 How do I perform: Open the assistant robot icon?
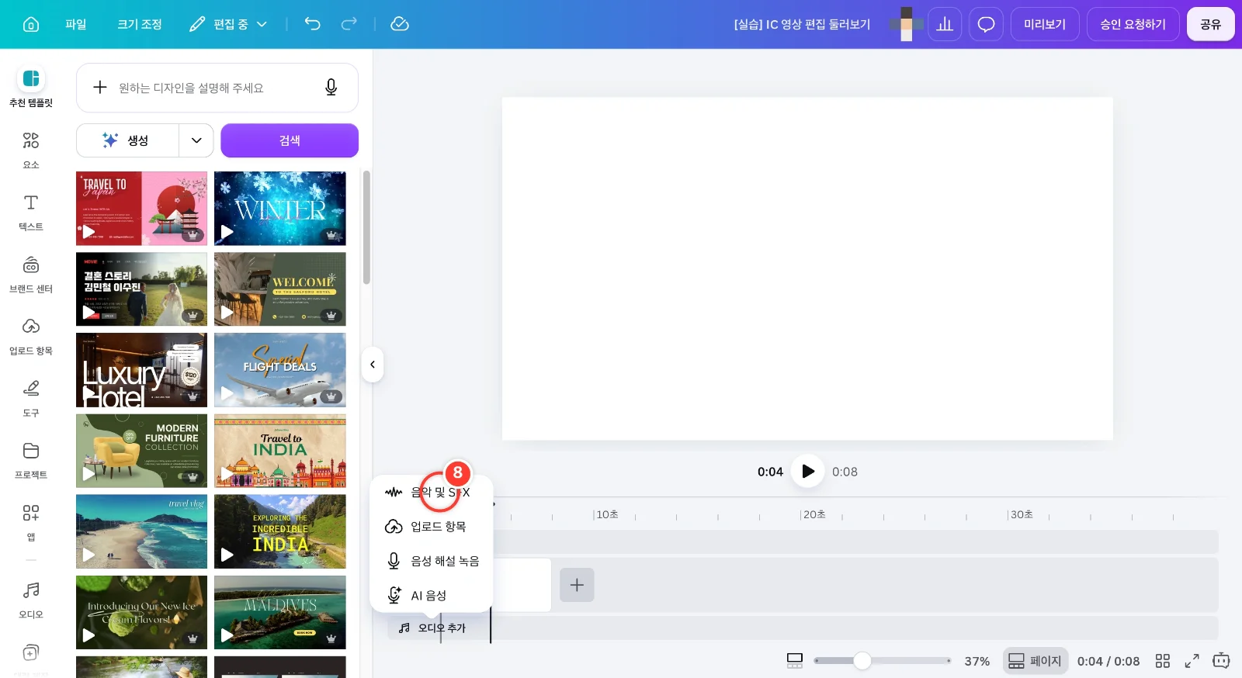pos(1221,661)
